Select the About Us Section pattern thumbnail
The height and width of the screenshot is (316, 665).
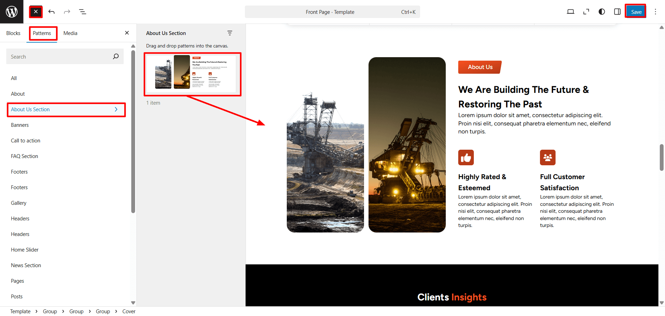pos(192,74)
